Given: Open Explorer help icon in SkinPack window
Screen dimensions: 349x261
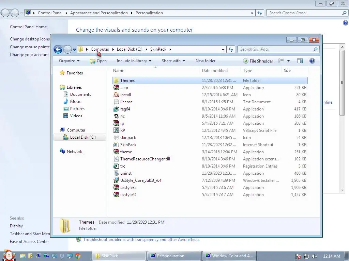Looking at the screenshot, I should pos(312,61).
